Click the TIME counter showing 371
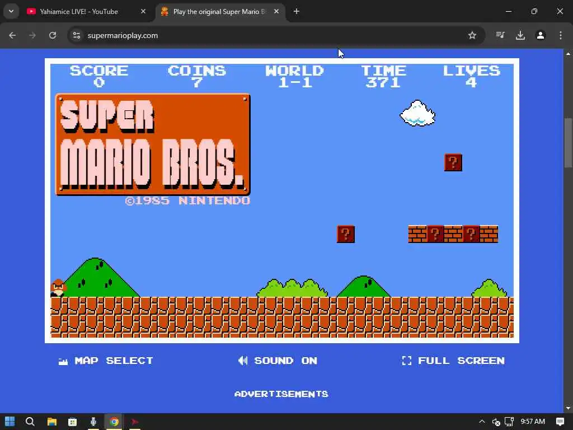 point(384,76)
